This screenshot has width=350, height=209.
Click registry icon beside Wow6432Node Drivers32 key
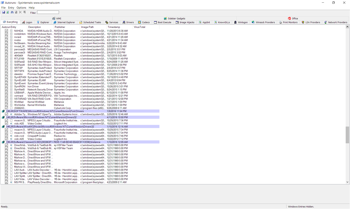point(3,126)
